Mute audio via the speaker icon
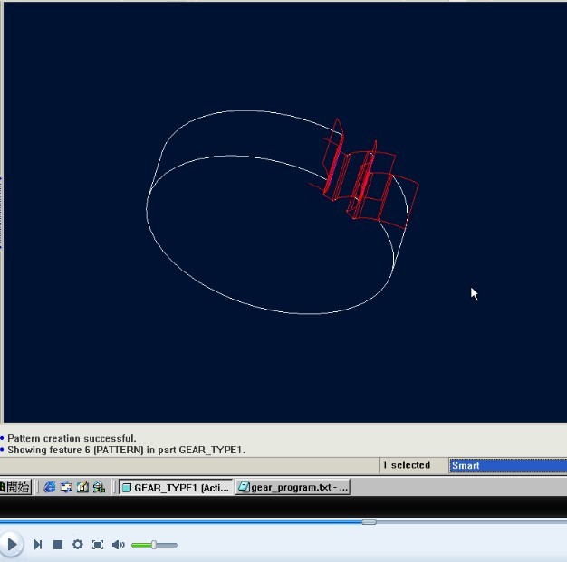 (x=119, y=545)
